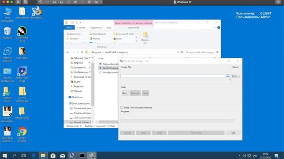Select Этот компьютер in the navigation pane

(79, 103)
